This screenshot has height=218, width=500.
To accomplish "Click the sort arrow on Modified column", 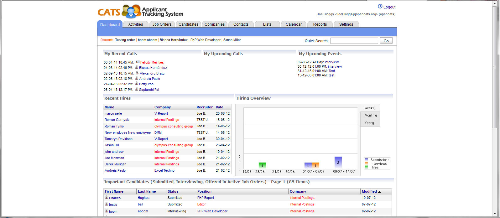I will point(379,191).
